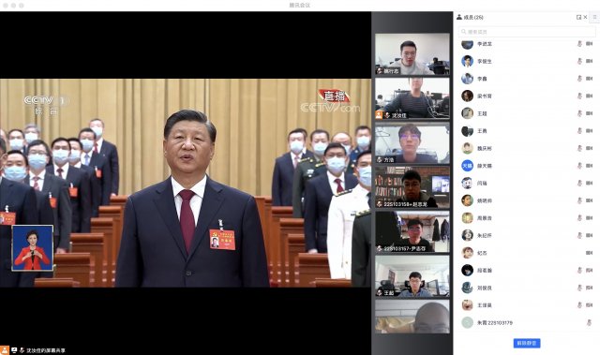Click the orange host icon on second video tile
The height and width of the screenshot is (355, 600).
point(379,114)
